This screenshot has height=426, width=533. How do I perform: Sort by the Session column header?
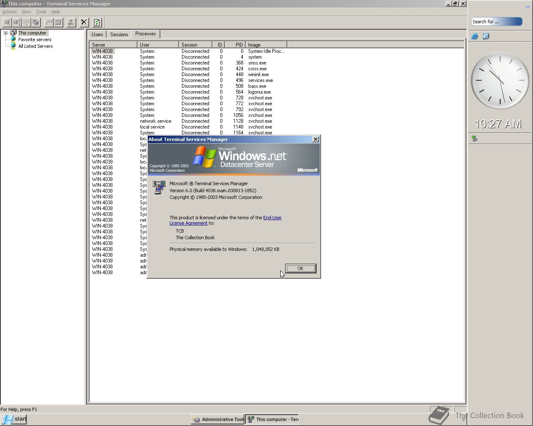point(195,45)
